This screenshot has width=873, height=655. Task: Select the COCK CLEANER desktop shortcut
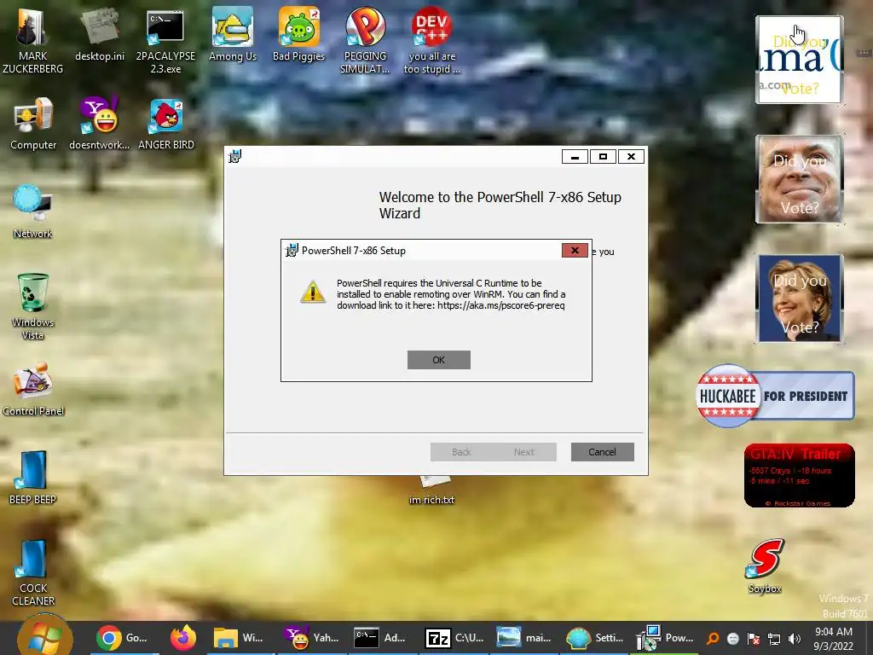point(33,572)
